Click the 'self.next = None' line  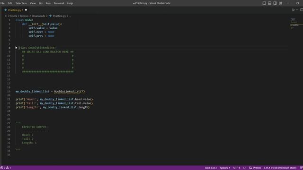point(41,32)
